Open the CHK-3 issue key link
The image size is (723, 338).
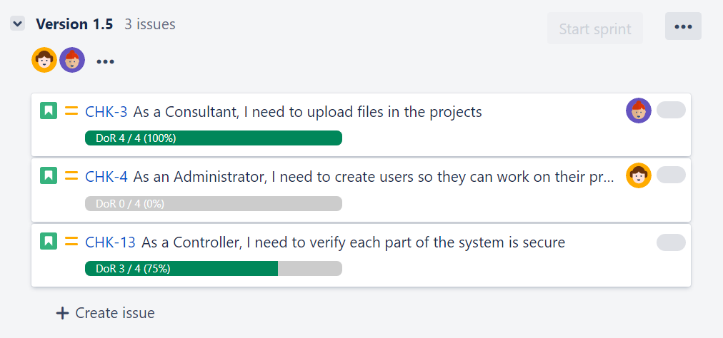(x=106, y=112)
